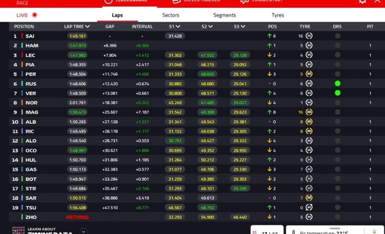
Task: Click Sainz's inactive DRS indicator
Action: 338,36
